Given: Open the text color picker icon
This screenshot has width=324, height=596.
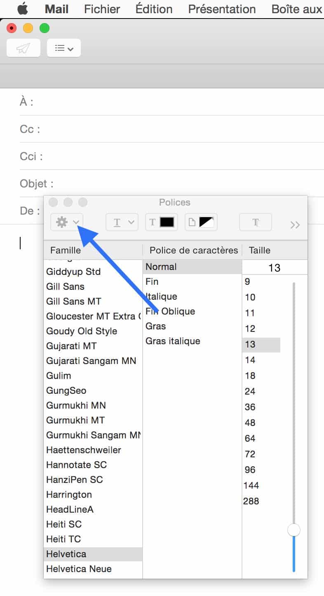Looking at the screenshot, I should click(161, 222).
